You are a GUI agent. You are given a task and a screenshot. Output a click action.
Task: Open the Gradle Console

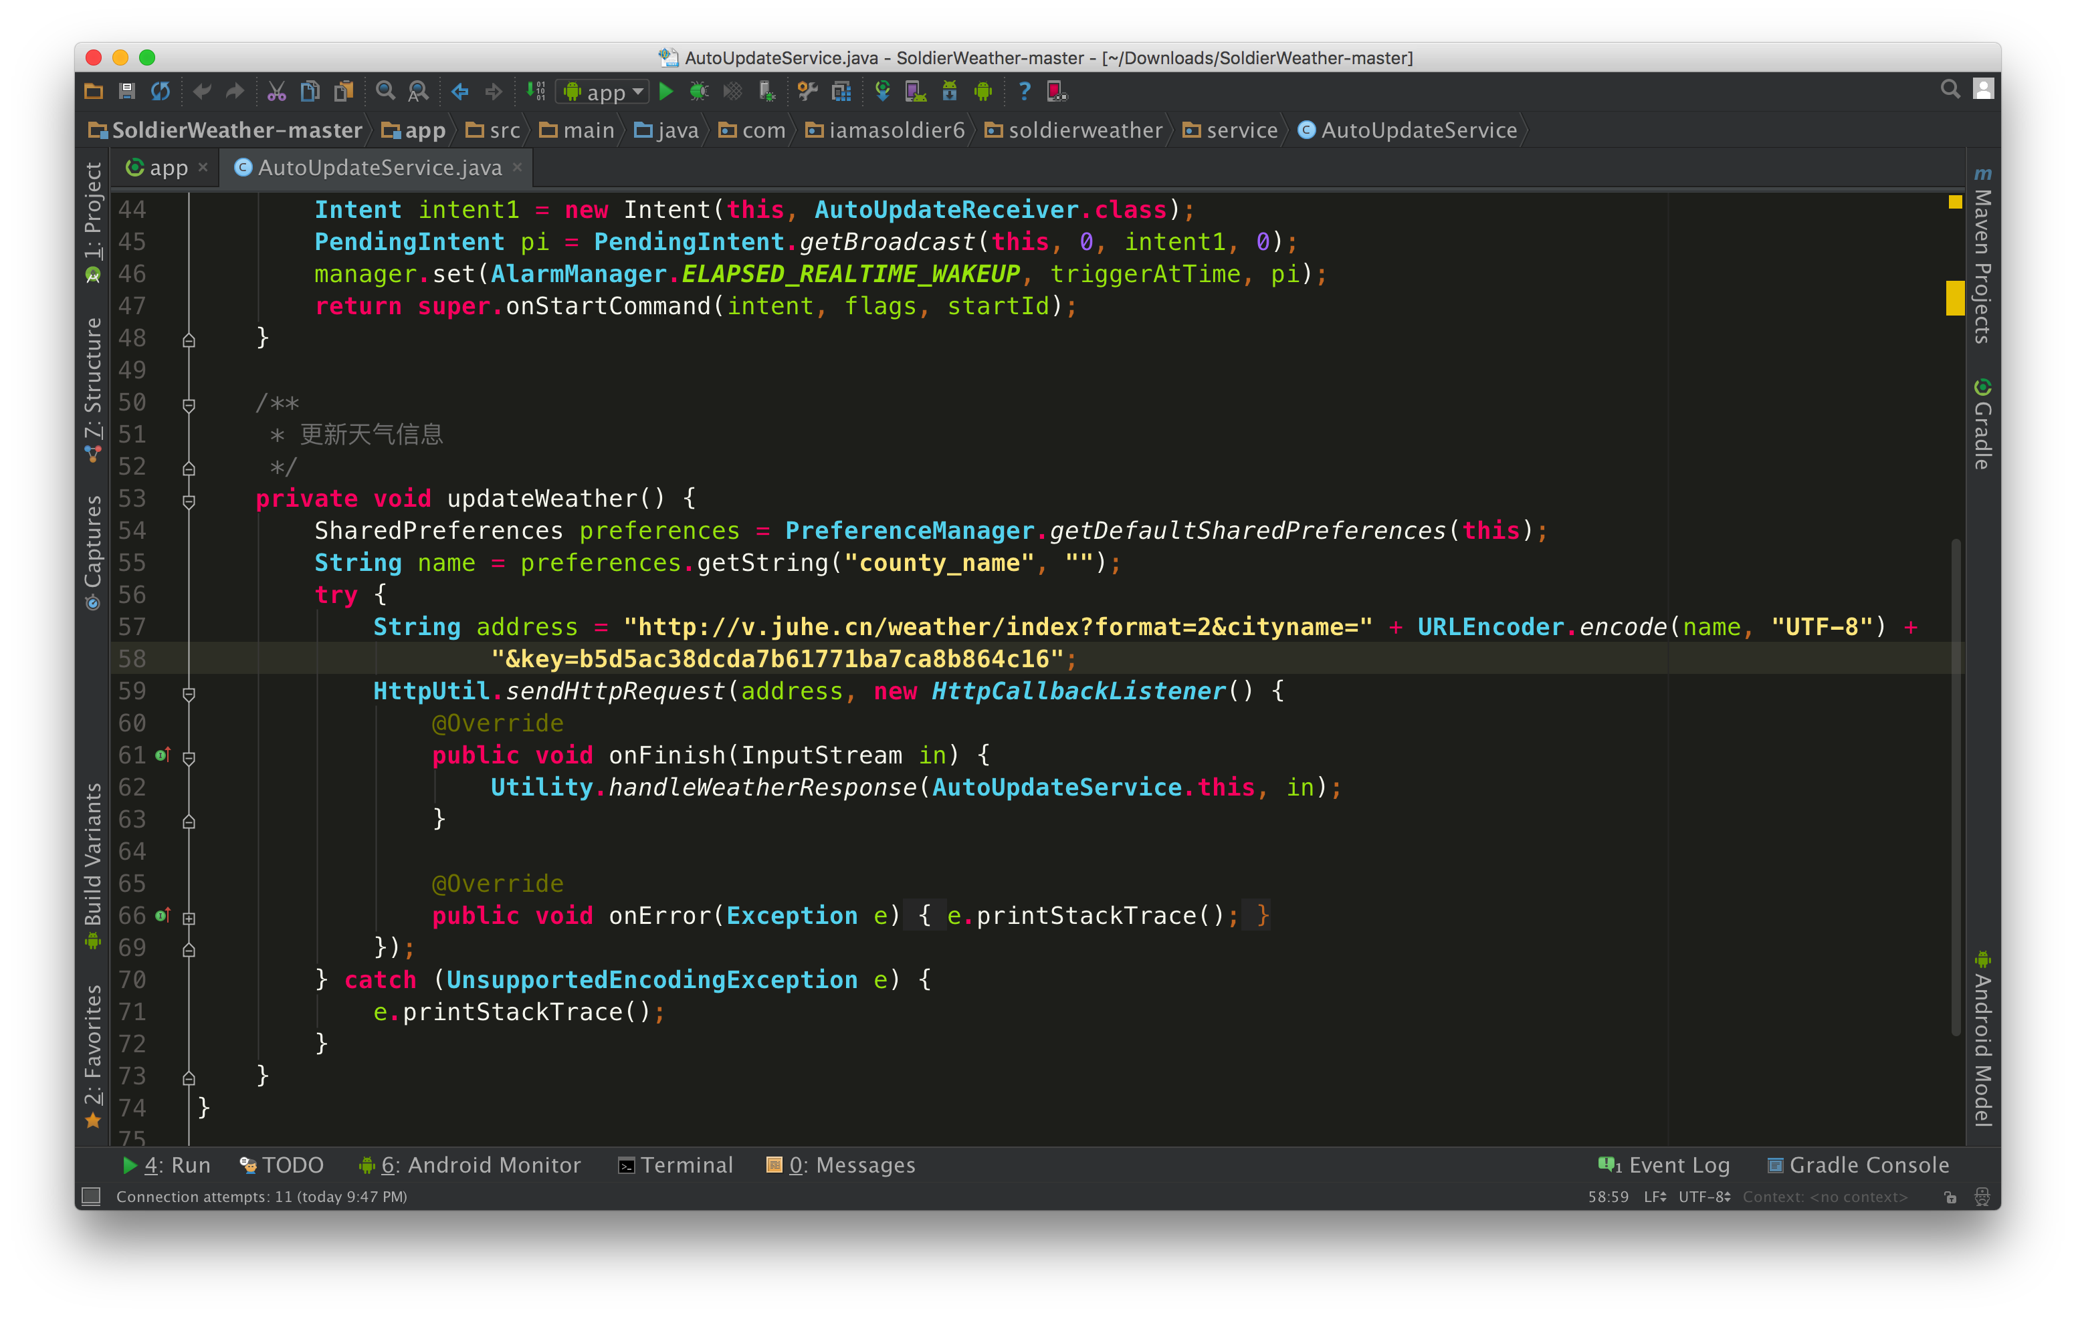1857,1165
